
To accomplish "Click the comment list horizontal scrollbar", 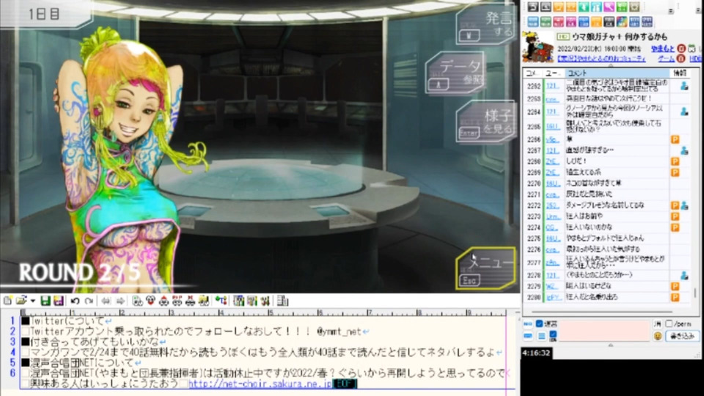I will [601, 311].
